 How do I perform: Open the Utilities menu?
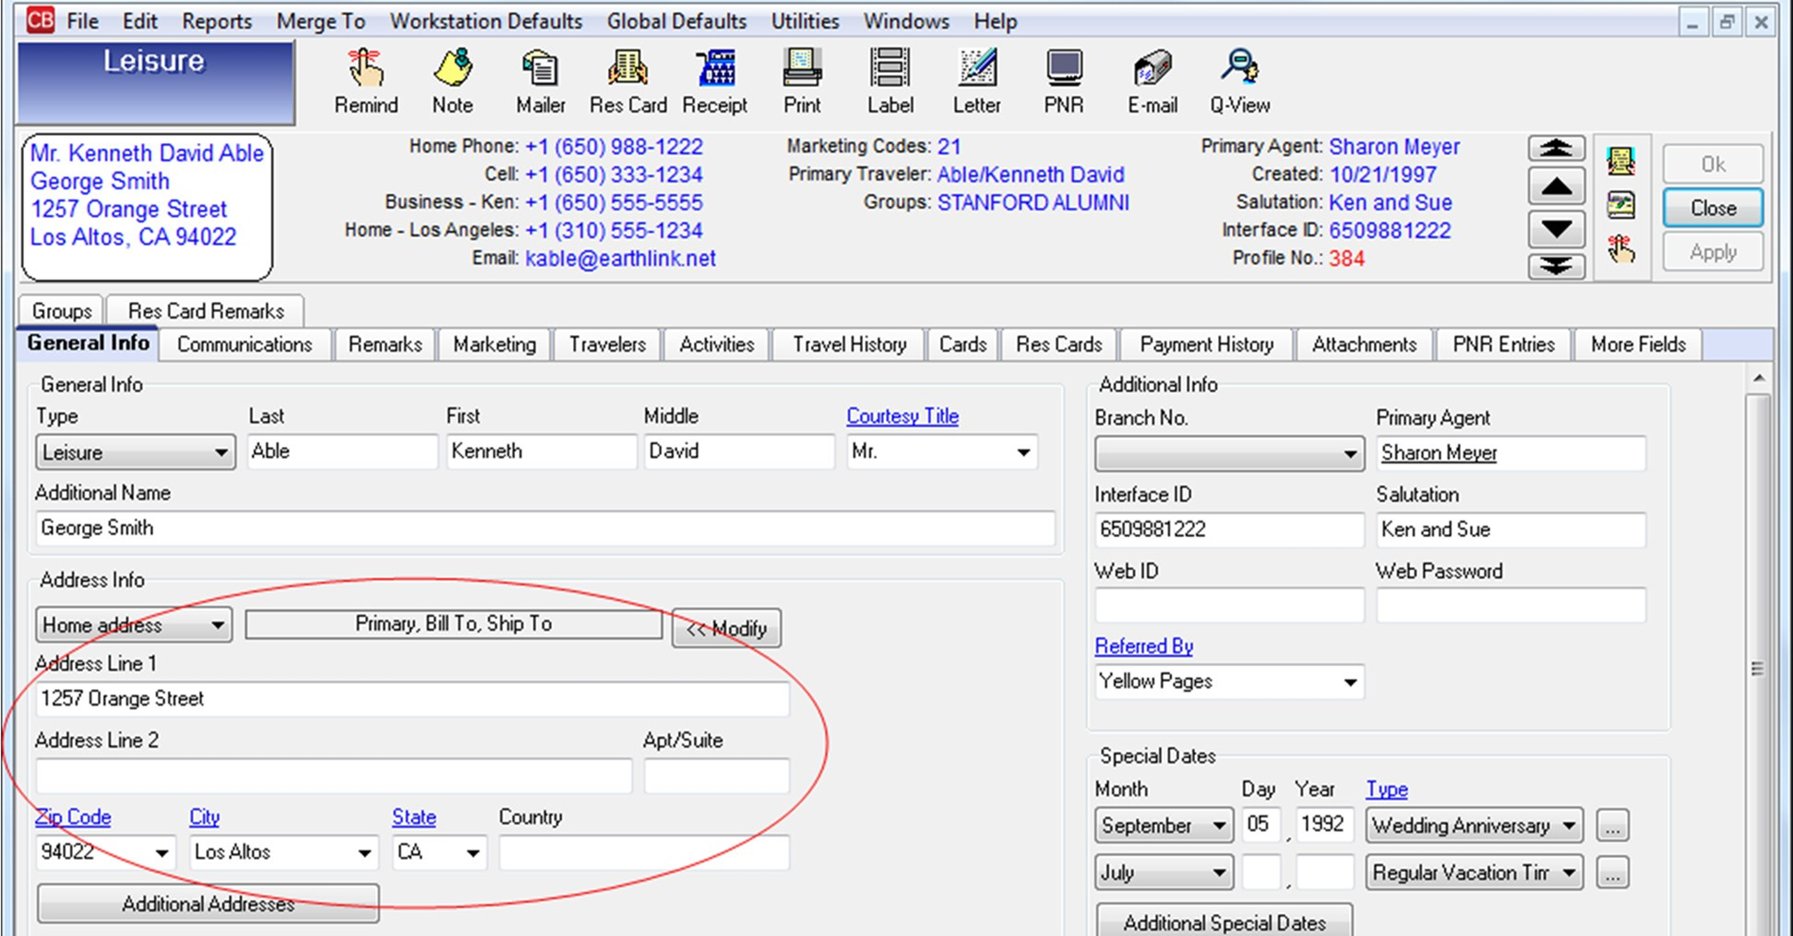point(802,20)
